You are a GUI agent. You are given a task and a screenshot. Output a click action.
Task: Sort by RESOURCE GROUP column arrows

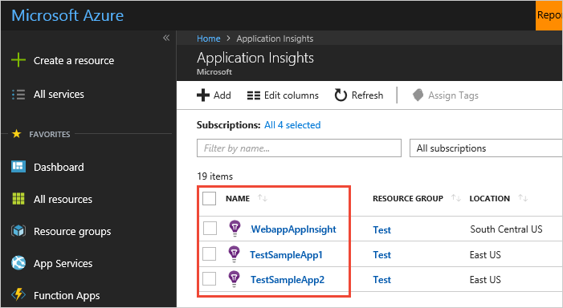(x=456, y=198)
